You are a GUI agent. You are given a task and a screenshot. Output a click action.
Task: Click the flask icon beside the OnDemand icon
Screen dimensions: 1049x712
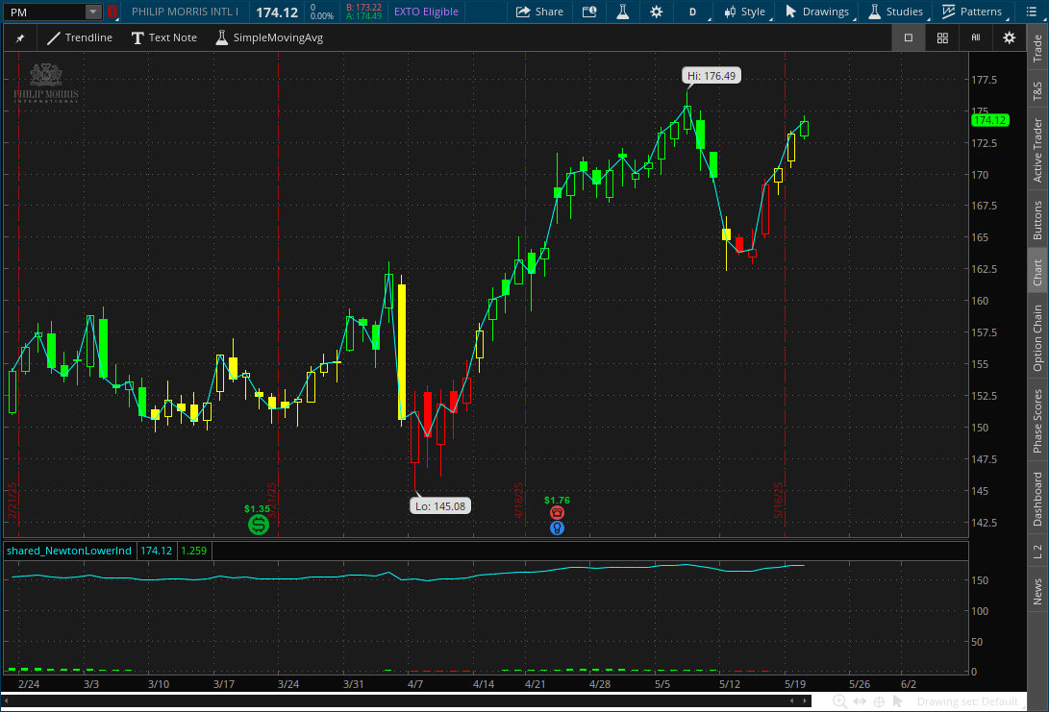coord(623,12)
